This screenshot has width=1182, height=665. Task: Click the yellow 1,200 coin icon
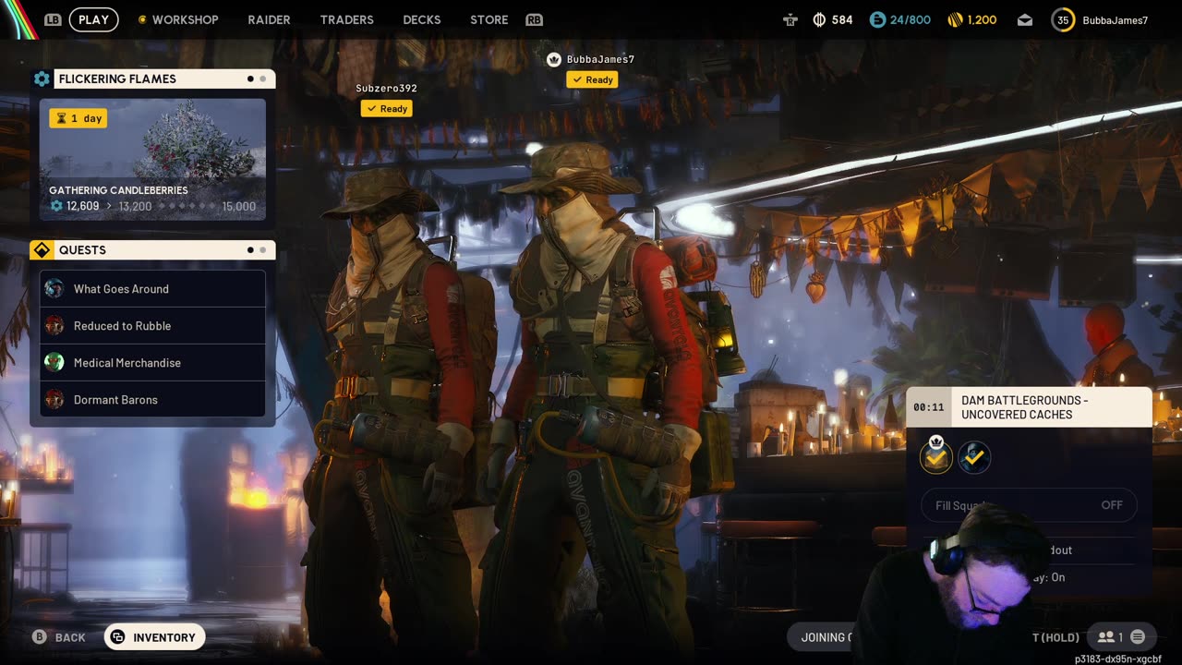pyautogui.click(x=956, y=19)
